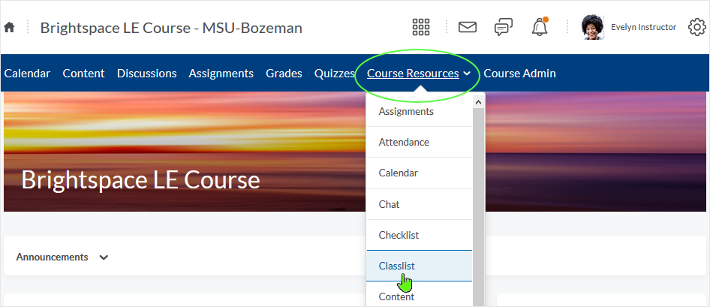Select Assignments from the dropdown list
The width and height of the screenshot is (710, 307).
tap(420, 111)
